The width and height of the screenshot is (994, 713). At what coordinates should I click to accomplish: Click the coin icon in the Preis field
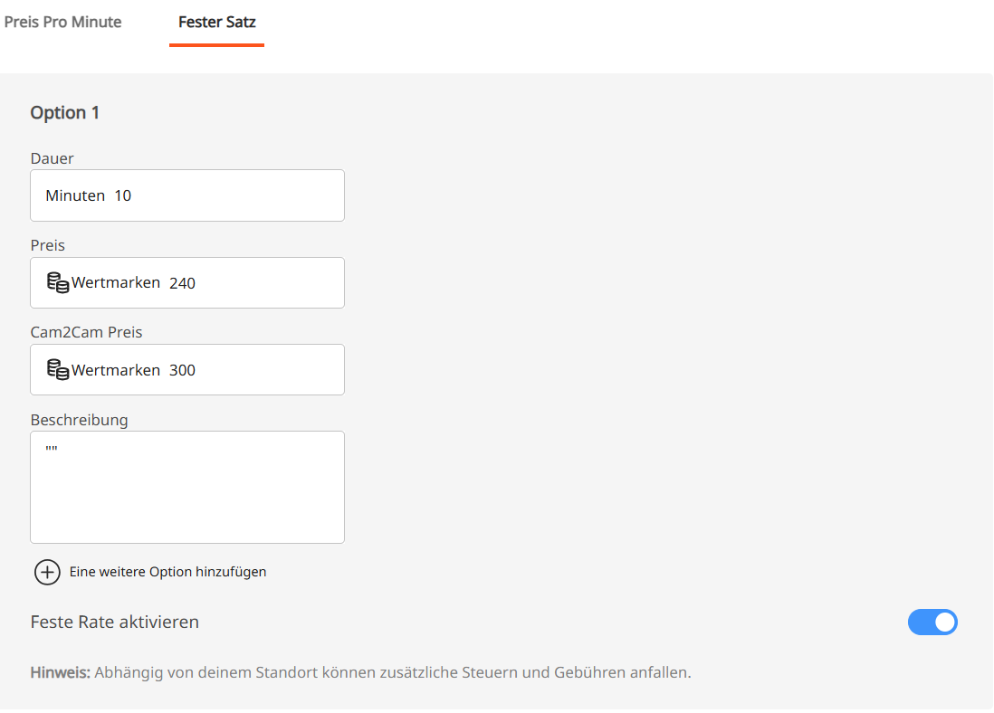(x=58, y=282)
